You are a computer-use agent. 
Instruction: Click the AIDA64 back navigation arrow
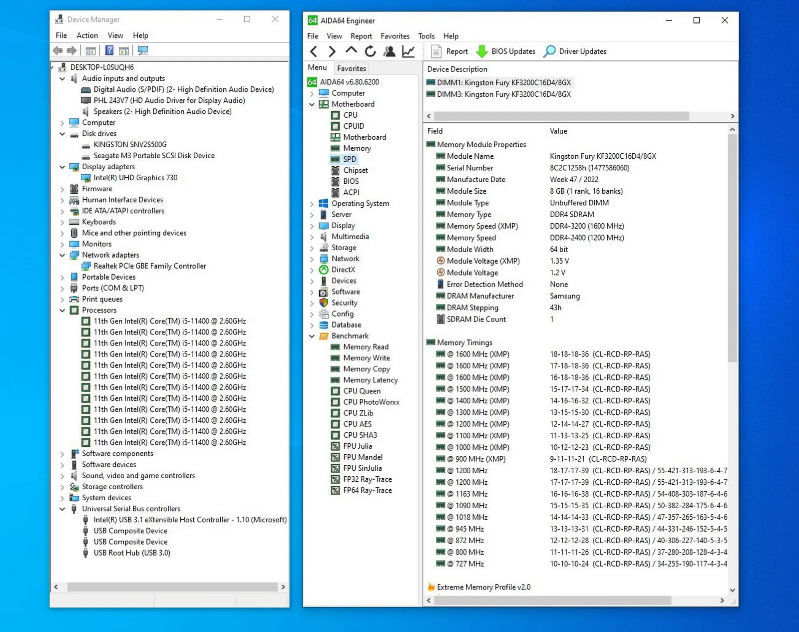point(314,51)
